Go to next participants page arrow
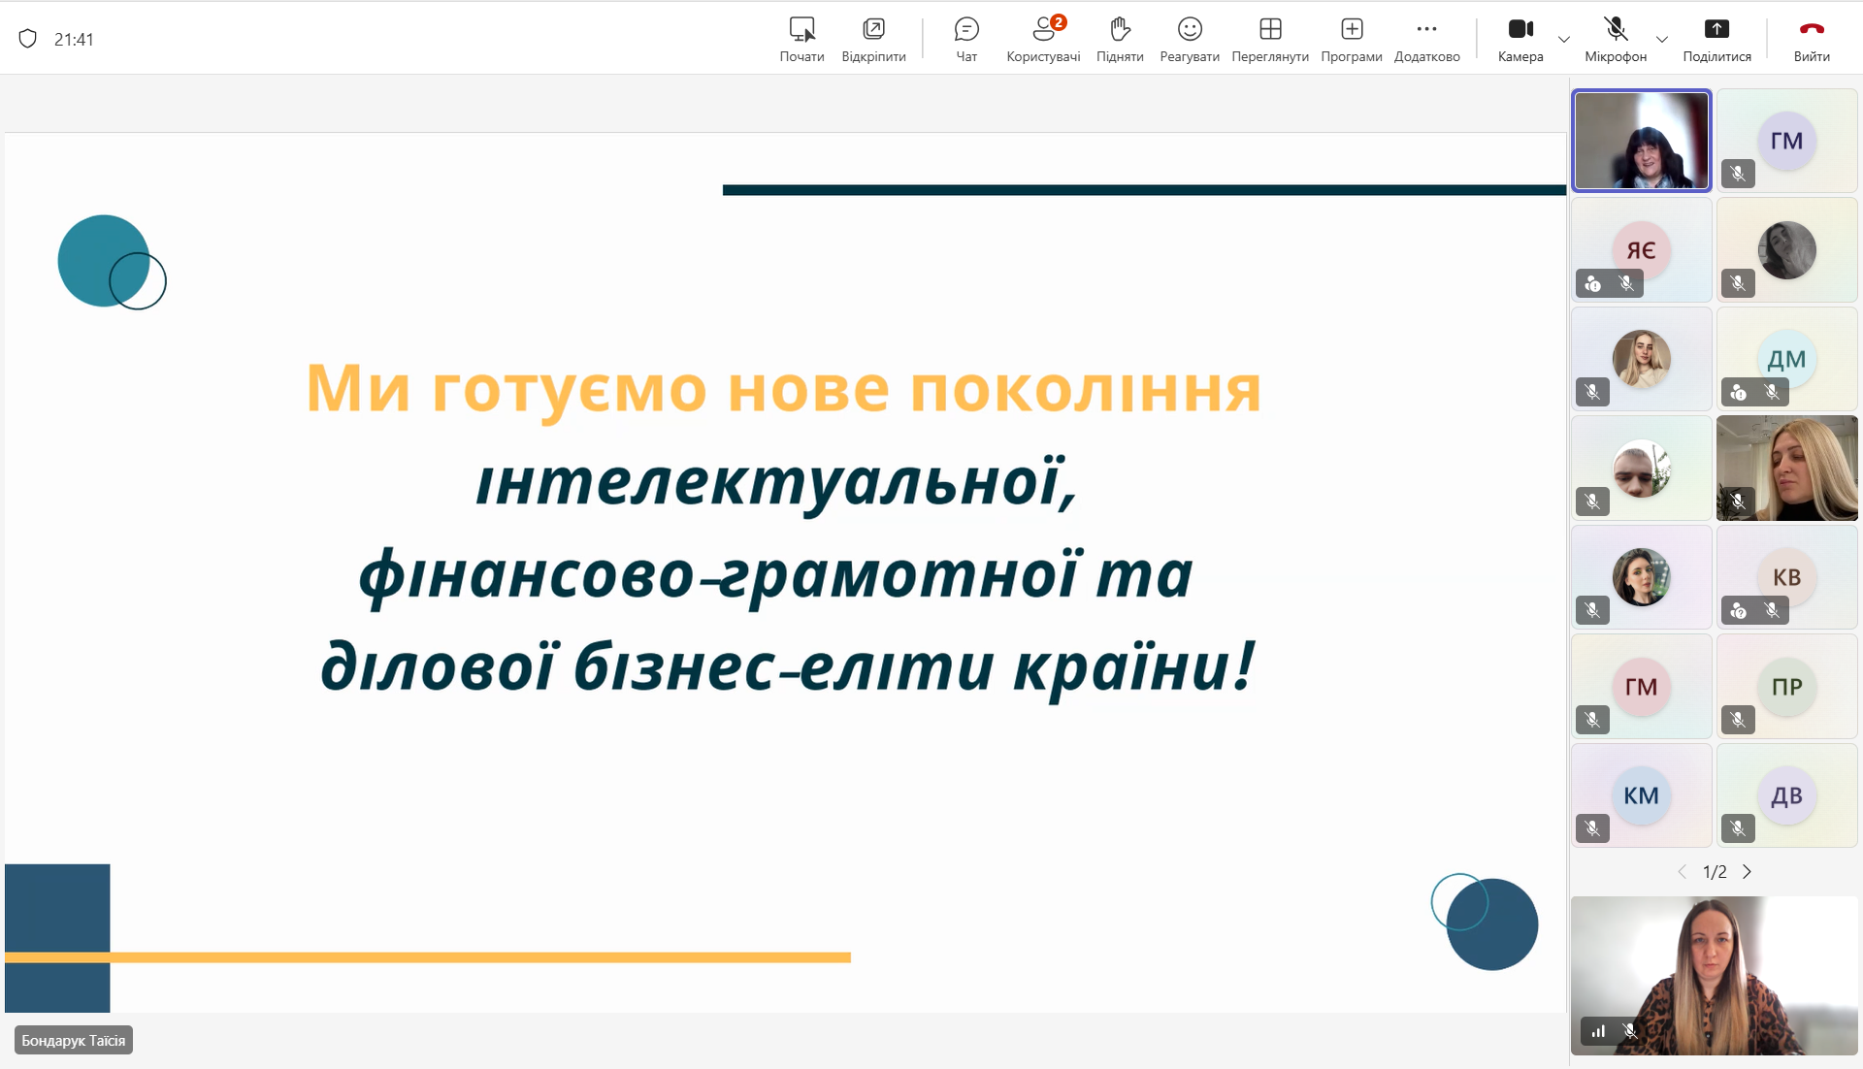The image size is (1863, 1069). pyautogui.click(x=1748, y=872)
